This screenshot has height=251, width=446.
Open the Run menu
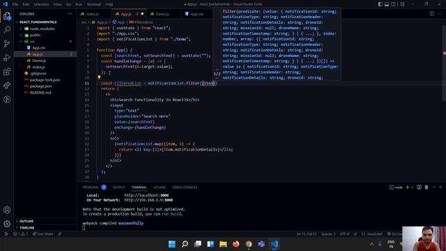click(79, 4)
